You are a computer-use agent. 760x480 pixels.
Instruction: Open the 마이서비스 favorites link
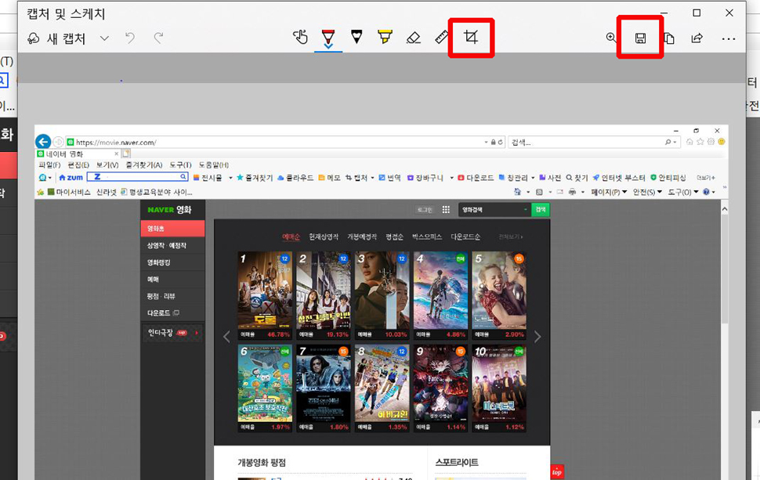[69, 193]
